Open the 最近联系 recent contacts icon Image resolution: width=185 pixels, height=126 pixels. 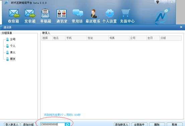tap(93, 16)
